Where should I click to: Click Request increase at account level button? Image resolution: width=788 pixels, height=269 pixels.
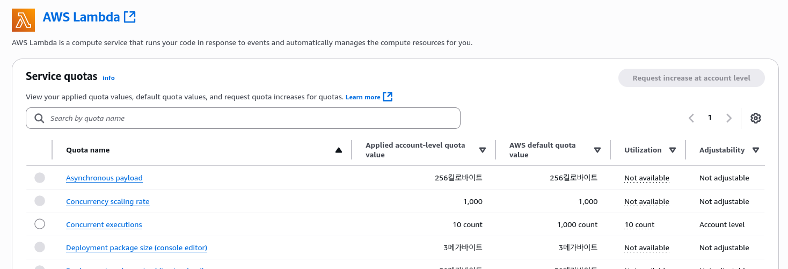tap(691, 78)
